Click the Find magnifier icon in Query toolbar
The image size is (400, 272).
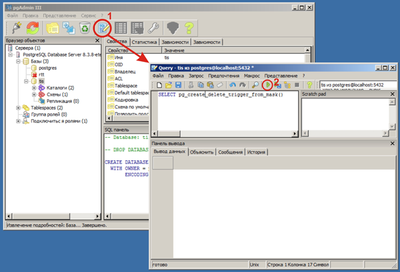(255, 85)
